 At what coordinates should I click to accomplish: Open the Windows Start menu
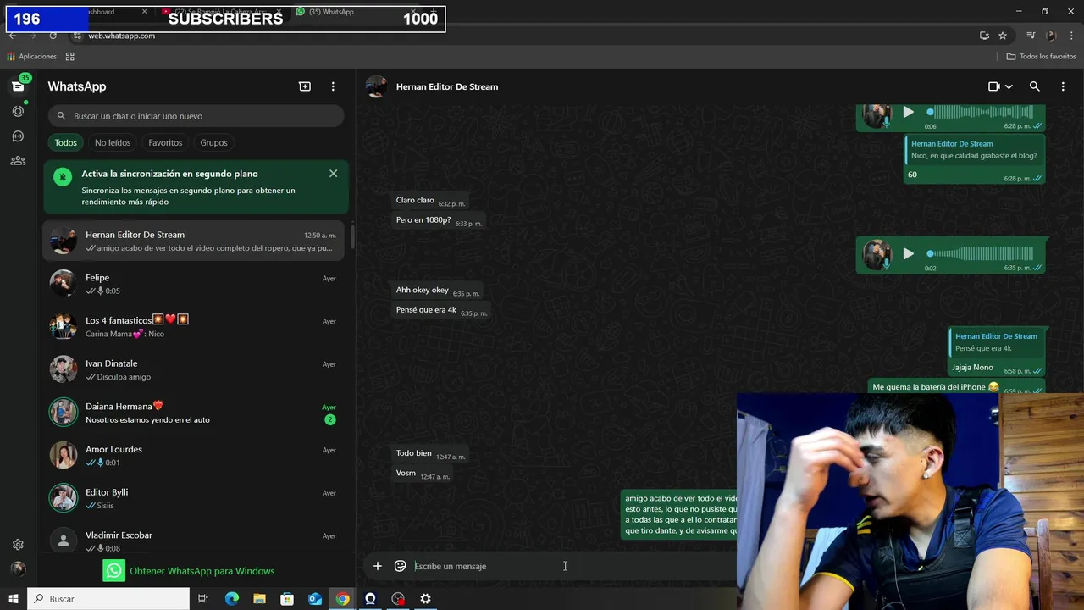pos(14,599)
